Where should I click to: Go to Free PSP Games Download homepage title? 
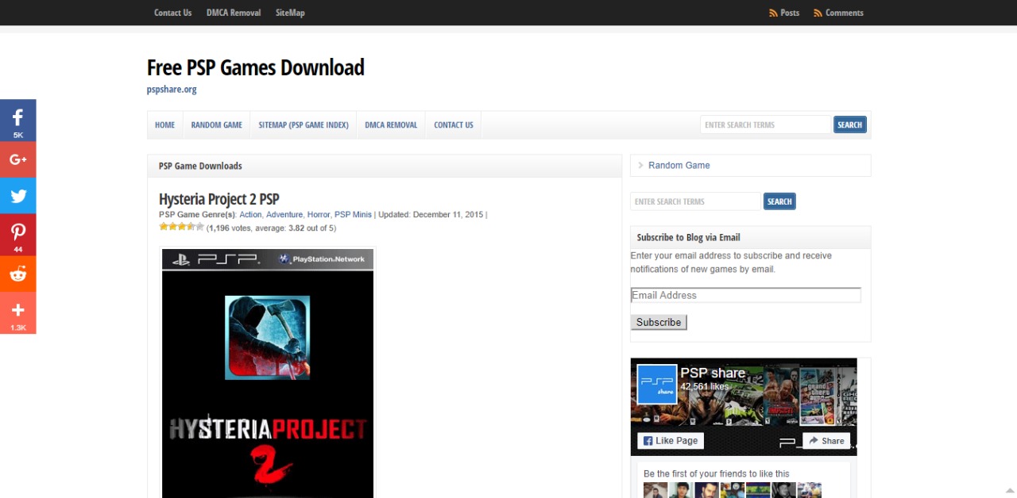pos(256,67)
